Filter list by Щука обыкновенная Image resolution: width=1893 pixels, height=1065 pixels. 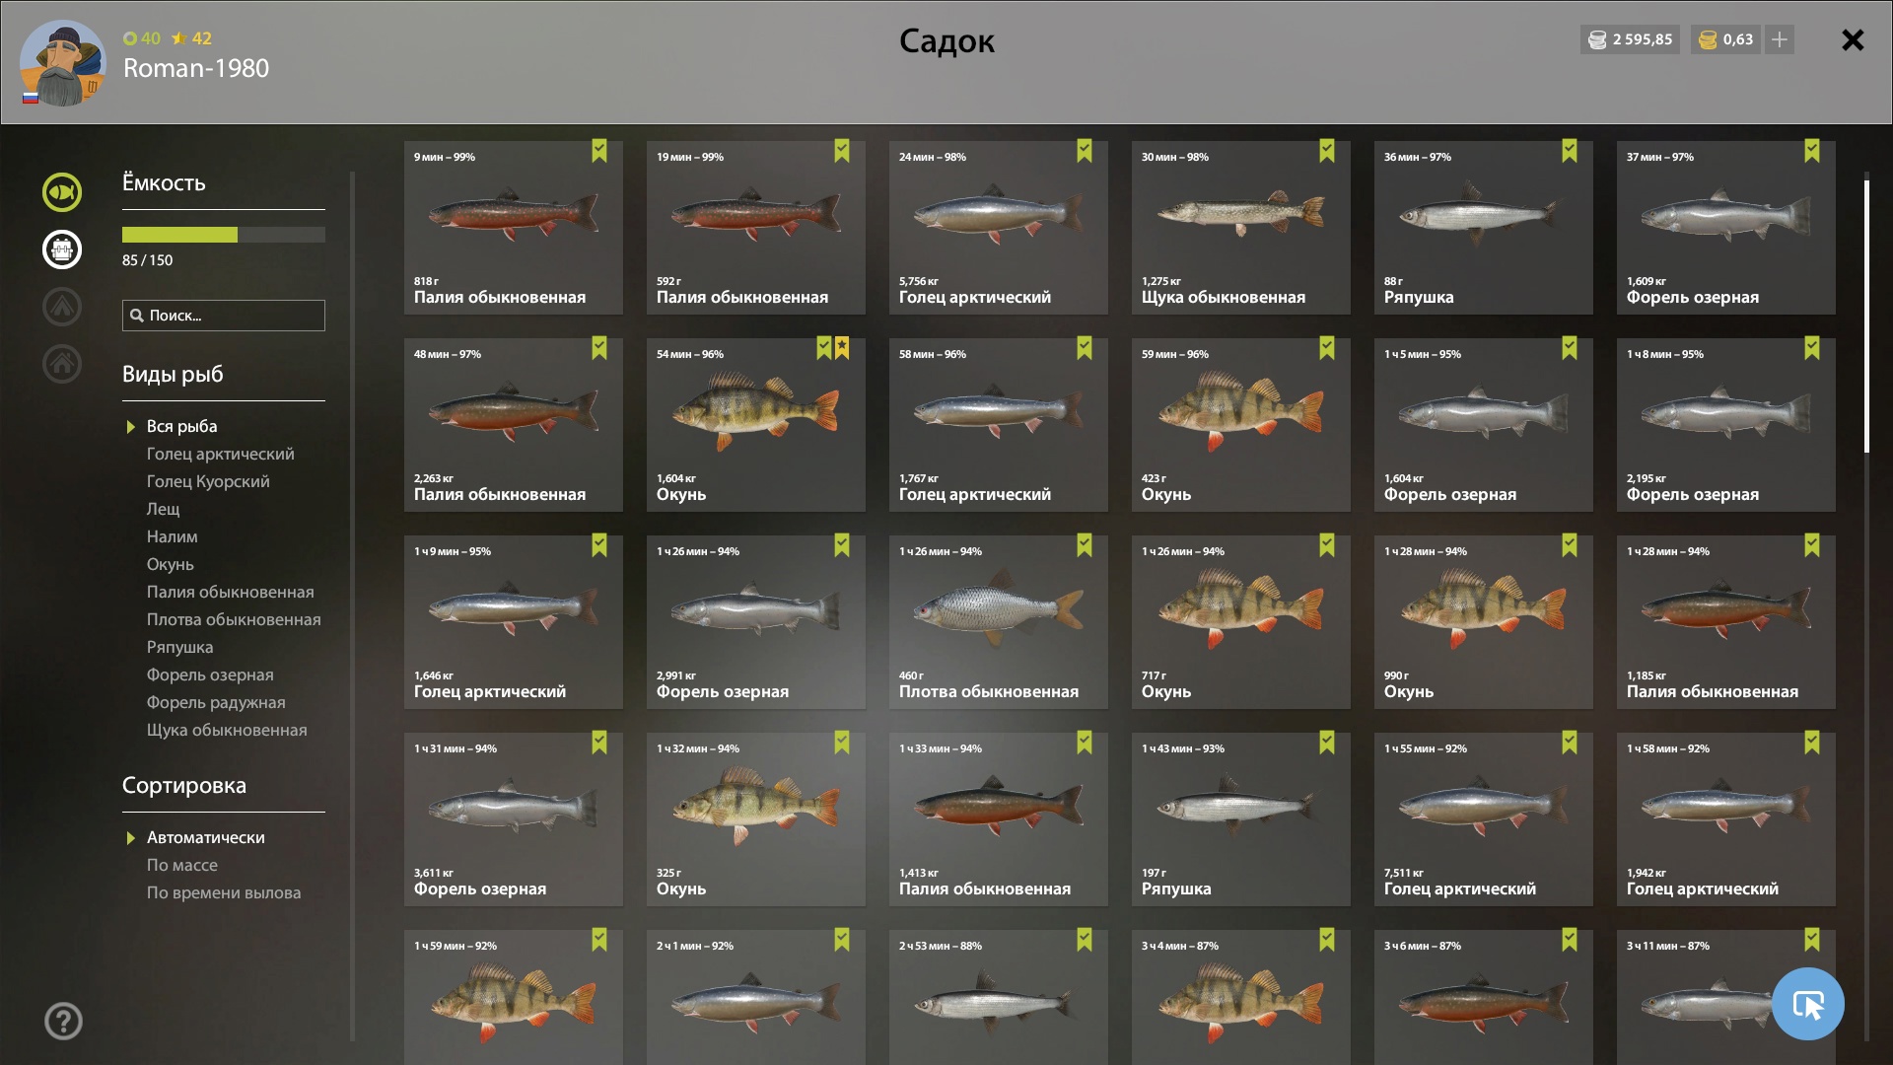coord(227,730)
